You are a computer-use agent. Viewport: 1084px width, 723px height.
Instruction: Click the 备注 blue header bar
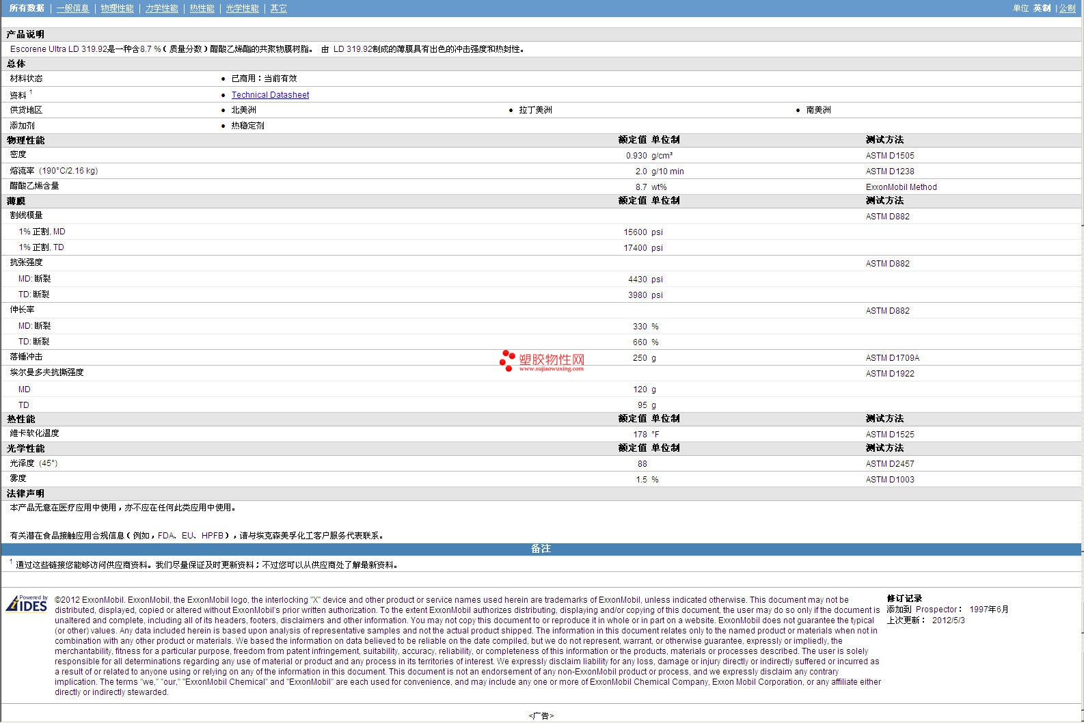541,549
